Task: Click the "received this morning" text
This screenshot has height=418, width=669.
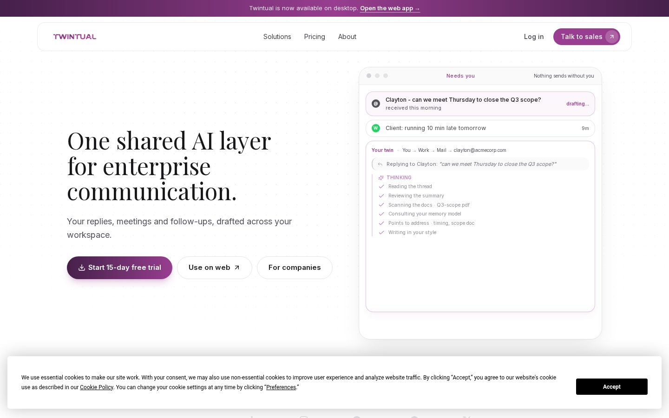Action: tap(413, 108)
